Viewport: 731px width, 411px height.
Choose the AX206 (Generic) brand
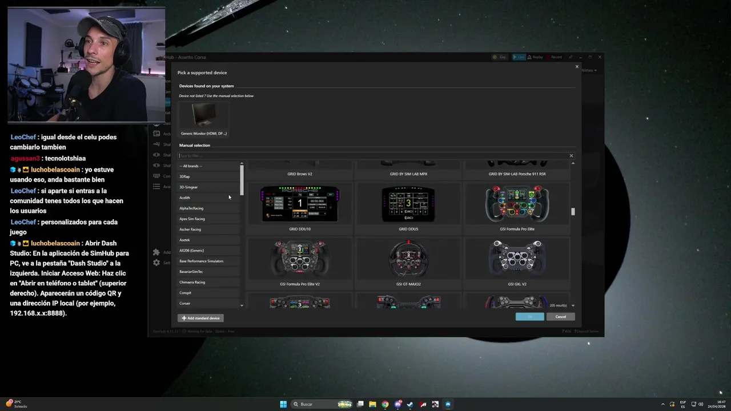[x=209, y=251]
